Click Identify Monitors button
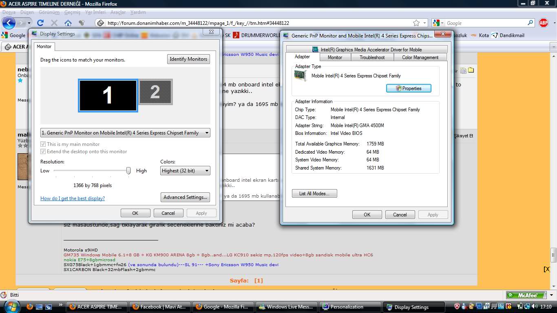 (x=188, y=59)
